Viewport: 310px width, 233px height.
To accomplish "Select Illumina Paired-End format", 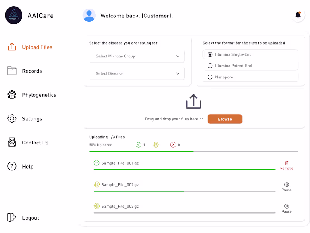I will [210, 66].
